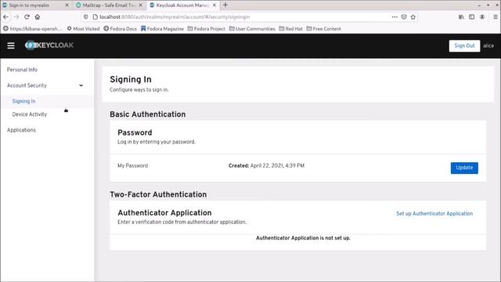Click the browser forward arrow
This screenshot has width=501, height=282.
tap(16, 17)
